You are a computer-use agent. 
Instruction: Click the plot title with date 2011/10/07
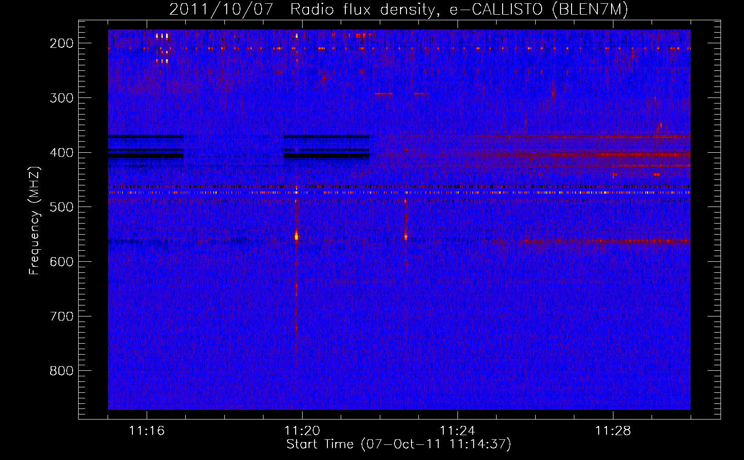[x=398, y=9]
